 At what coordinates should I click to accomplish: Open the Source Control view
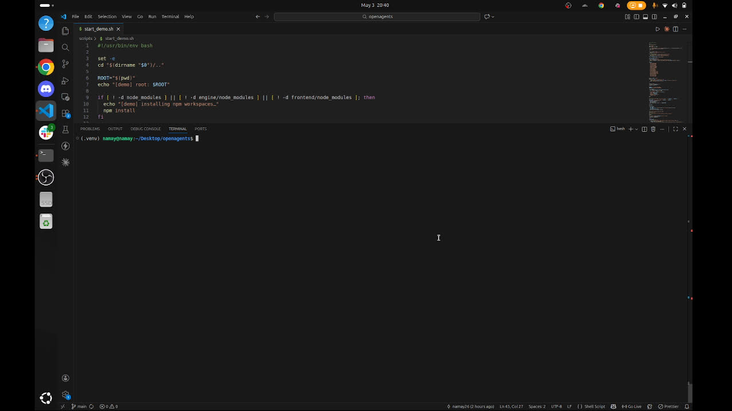[65, 64]
